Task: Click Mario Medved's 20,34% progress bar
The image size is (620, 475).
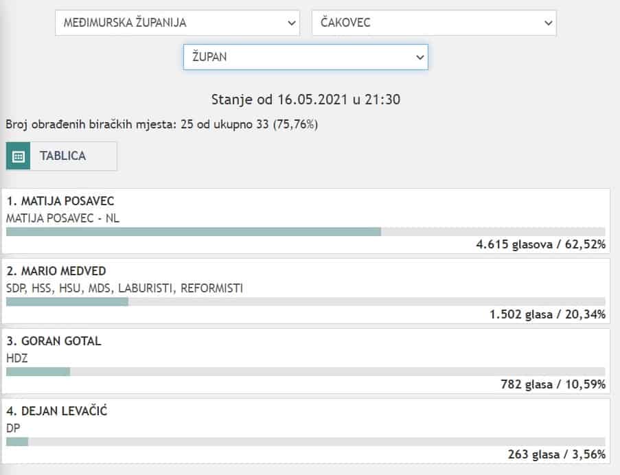Action: [67, 301]
